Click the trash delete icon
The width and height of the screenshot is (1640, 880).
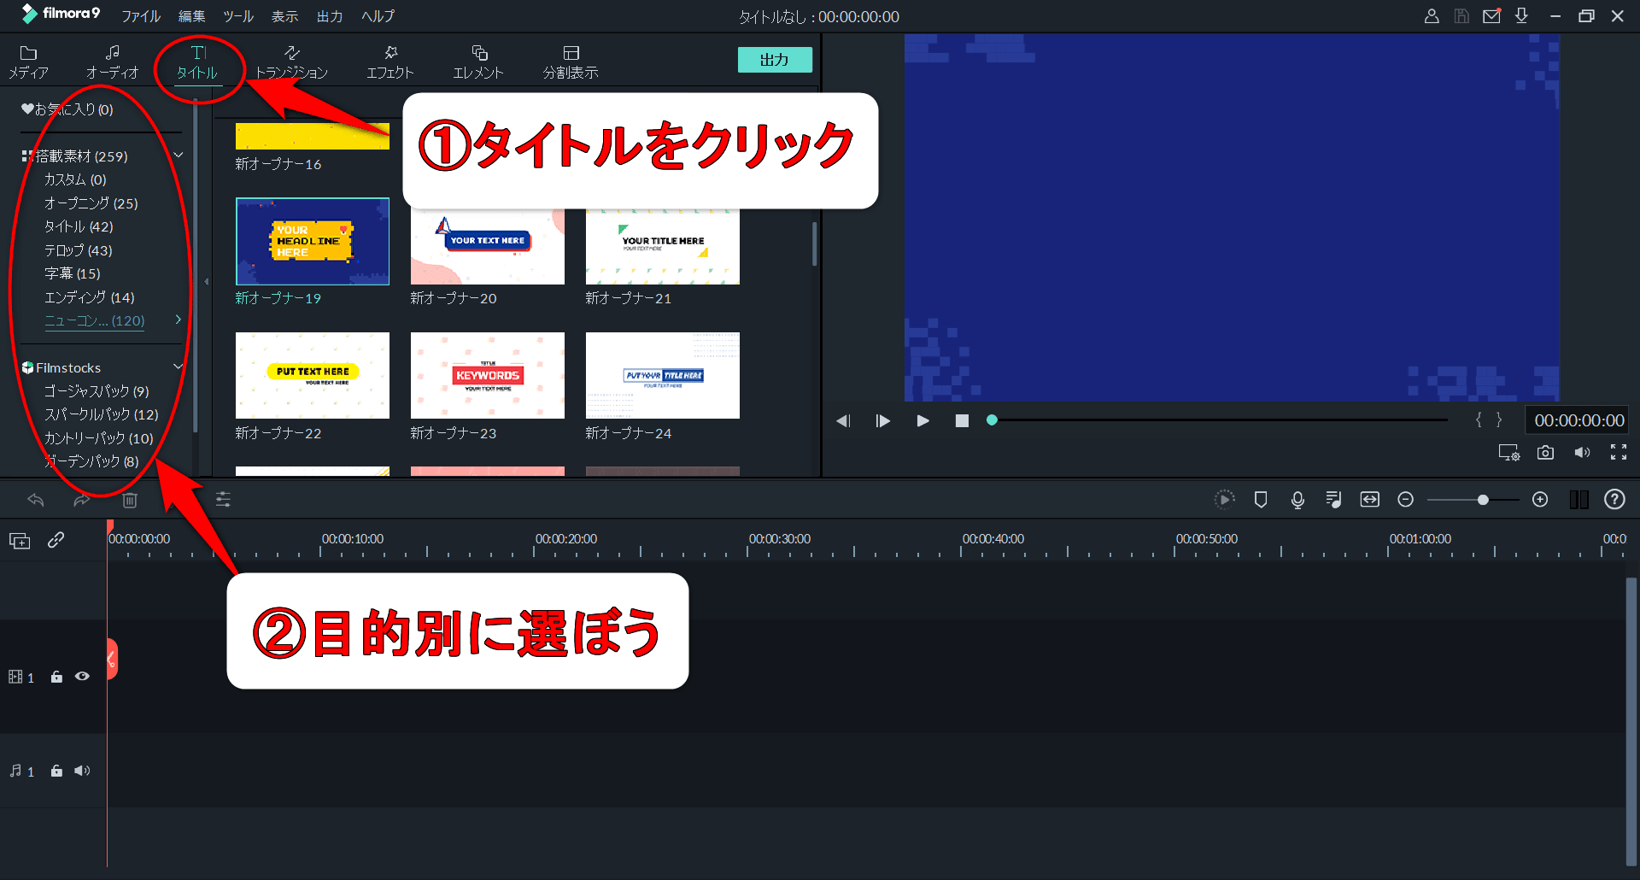tap(130, 500)
